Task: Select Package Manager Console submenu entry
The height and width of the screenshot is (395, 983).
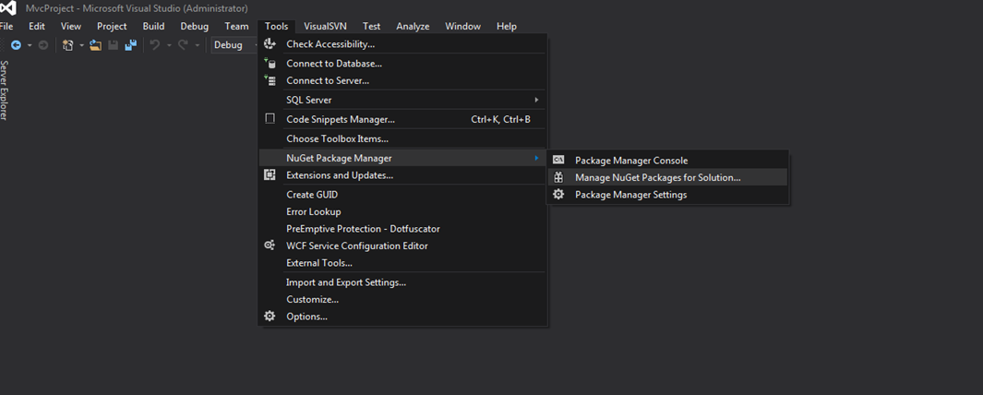Action: pos(667,161)
